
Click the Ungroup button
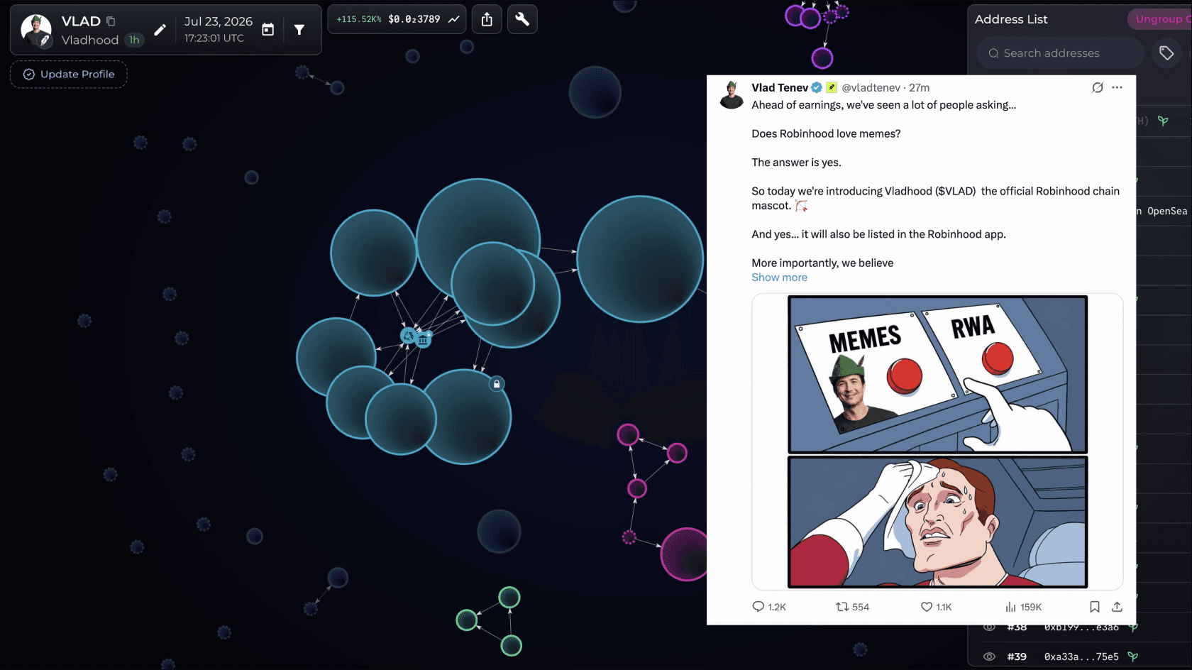1160,19
